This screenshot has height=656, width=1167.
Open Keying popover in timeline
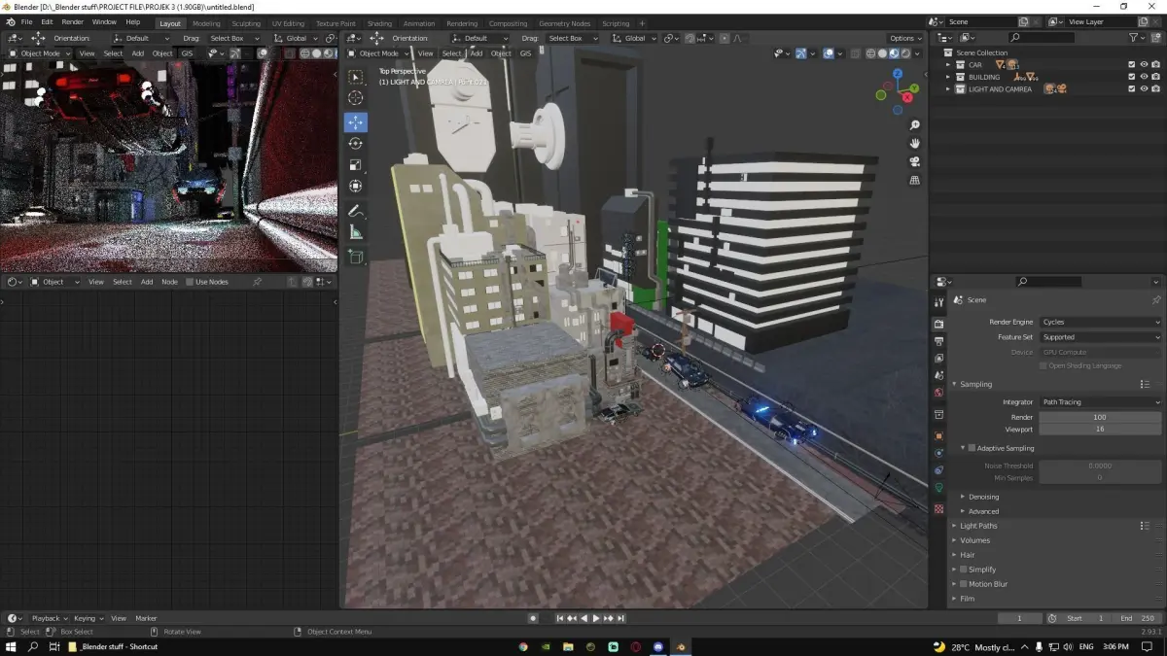tap(88, 618)
